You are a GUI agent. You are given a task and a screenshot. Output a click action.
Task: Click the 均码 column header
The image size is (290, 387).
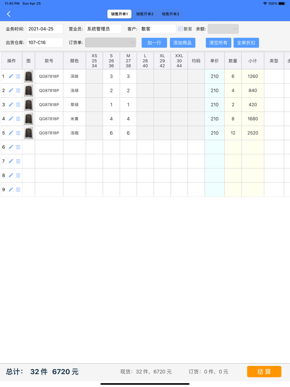point(196,61)
